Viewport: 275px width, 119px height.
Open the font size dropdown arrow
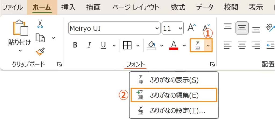point(180,28)
